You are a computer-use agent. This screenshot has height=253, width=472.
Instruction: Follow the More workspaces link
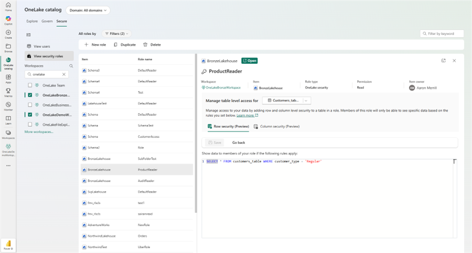[x=39, y=132]
